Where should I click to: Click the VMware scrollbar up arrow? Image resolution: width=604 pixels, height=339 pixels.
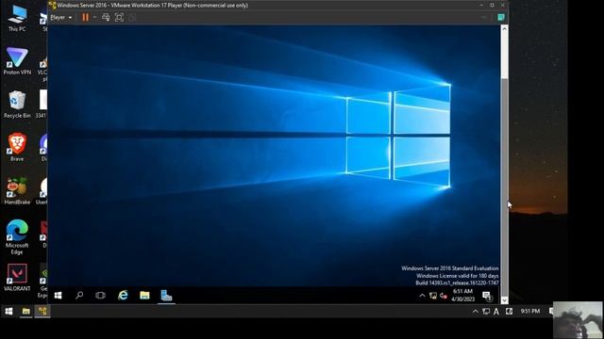(x=504, y=29)
